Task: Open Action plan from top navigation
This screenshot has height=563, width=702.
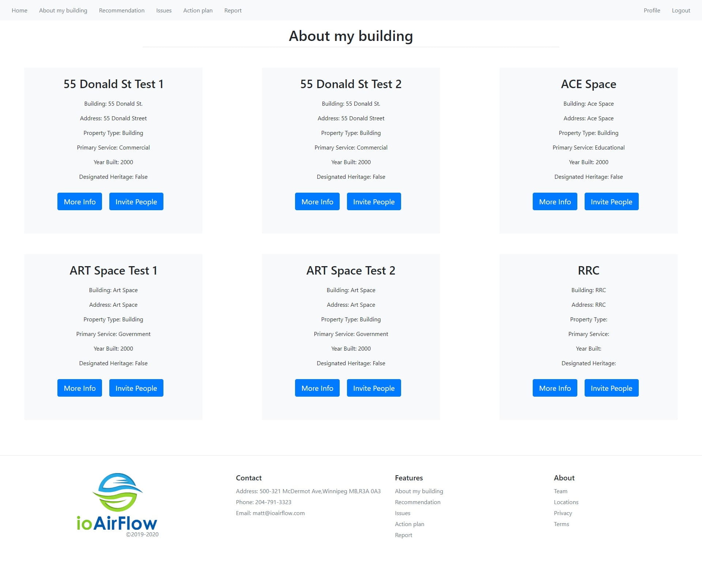Action: 197,10
